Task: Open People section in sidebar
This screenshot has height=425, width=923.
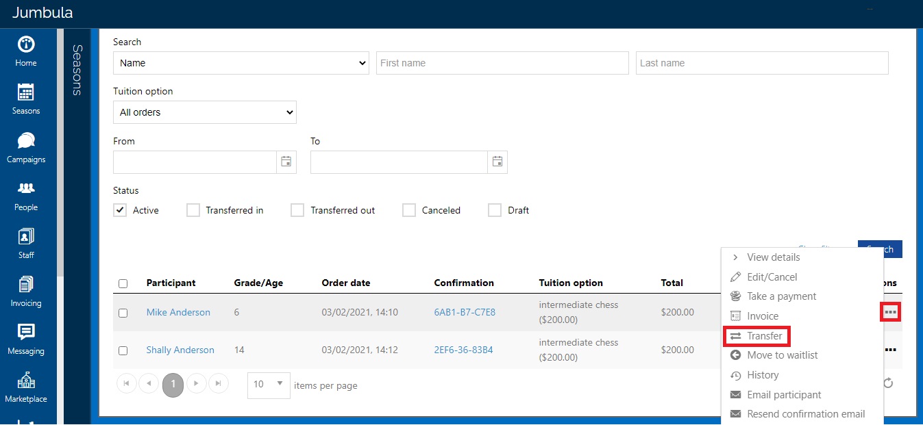Action: pos(26,196)
